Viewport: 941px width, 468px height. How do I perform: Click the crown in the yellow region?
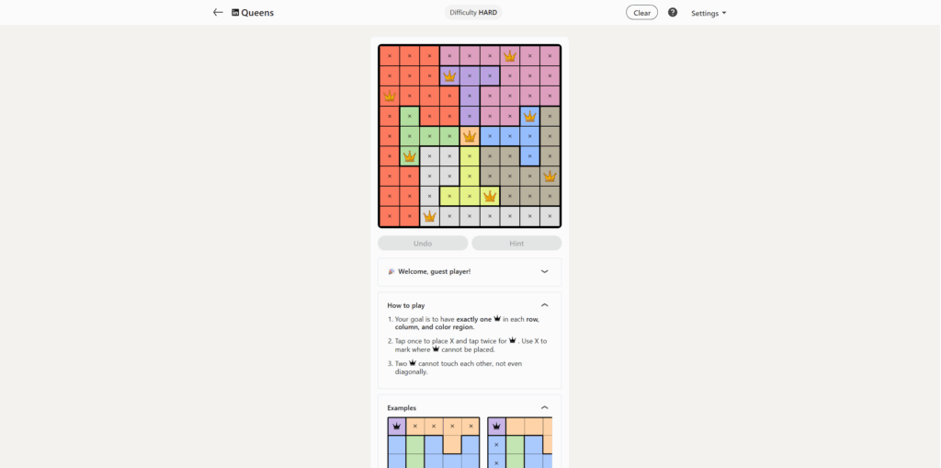pos(490,196)
